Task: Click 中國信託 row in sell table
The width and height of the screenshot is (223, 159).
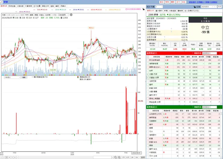Action: point(184,152)
